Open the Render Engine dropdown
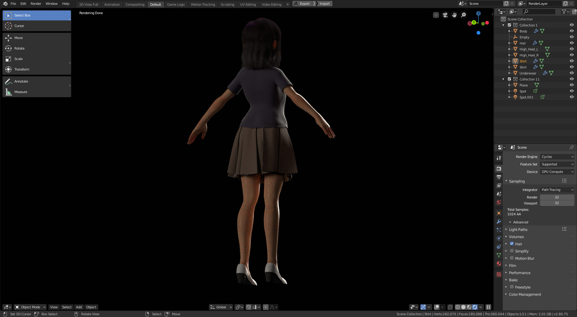The width and height of the screenshot is (577, 317). tap(557, 157)
